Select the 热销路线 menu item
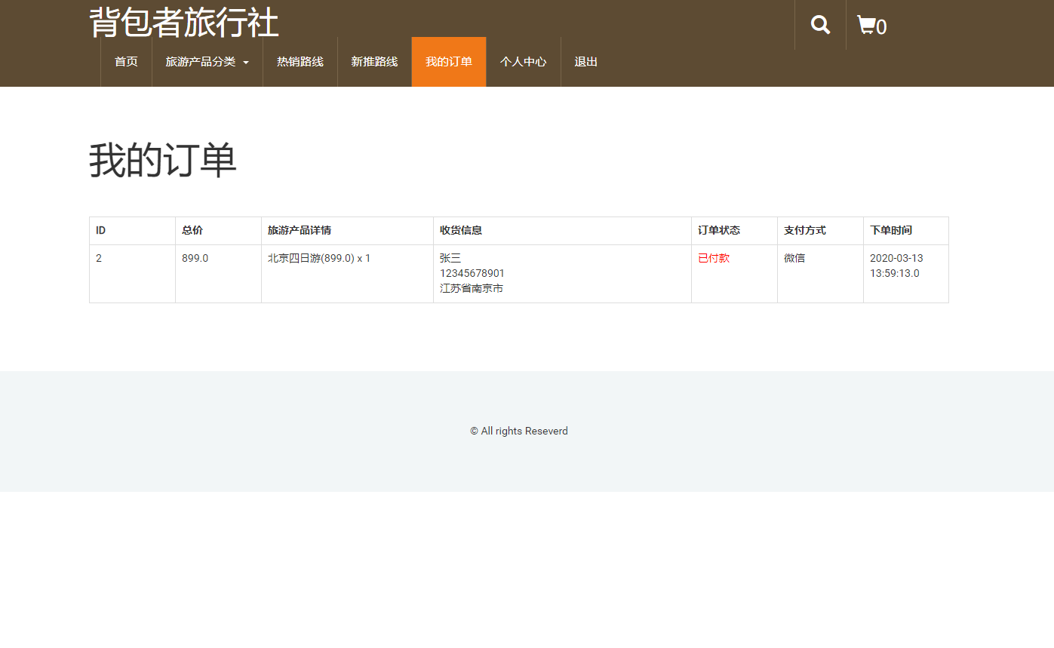Screen dimensions: 1054x648 coord(300,62)
